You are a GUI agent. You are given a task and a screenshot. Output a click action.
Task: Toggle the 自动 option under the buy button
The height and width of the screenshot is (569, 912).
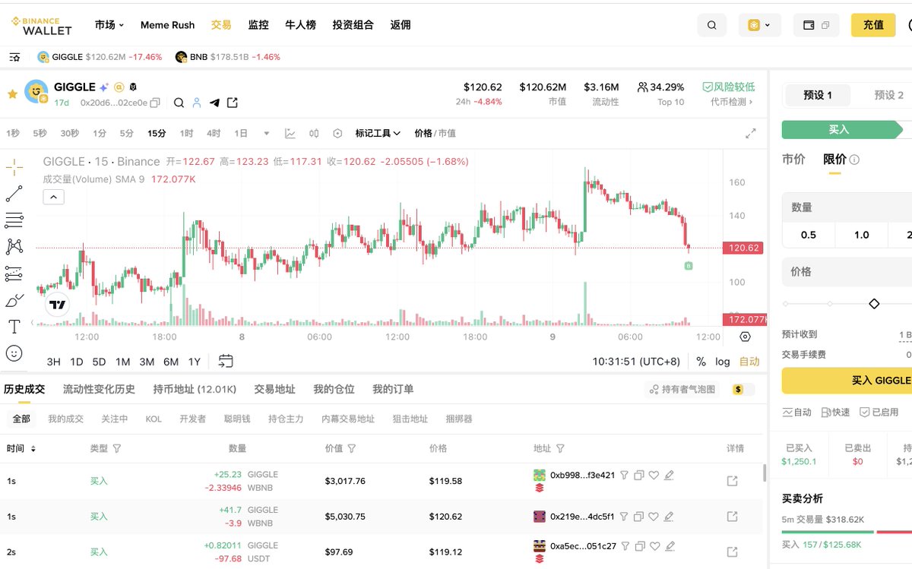click(x=796, y=412)
